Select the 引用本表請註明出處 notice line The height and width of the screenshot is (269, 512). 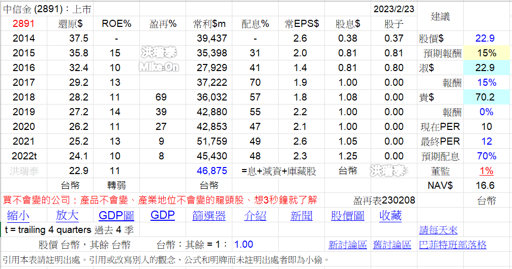tap(166, 260)
